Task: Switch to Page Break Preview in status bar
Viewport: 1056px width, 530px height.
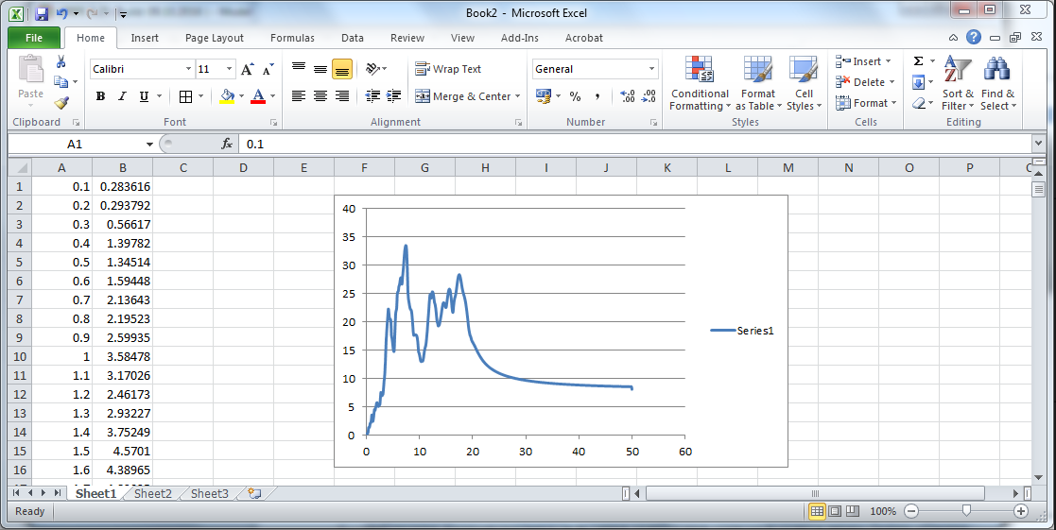Action: [853, 511]
